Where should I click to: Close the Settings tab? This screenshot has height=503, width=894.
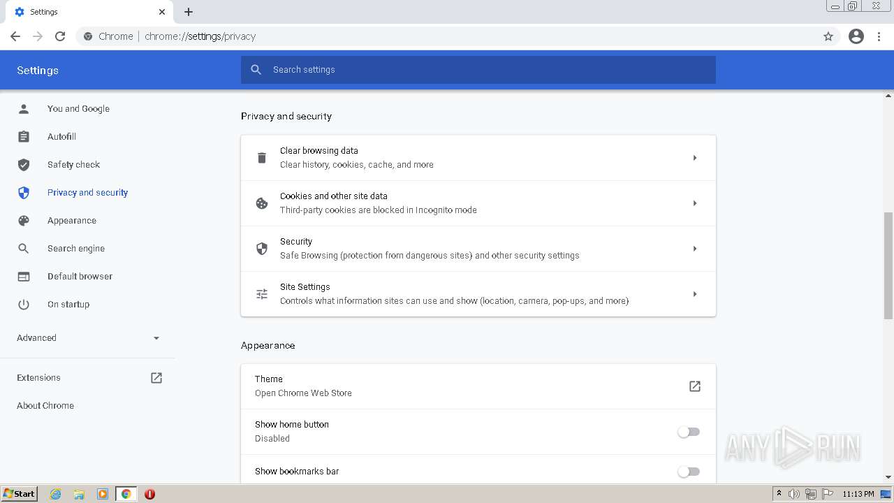pyautogui.click(x=162, y=12)
